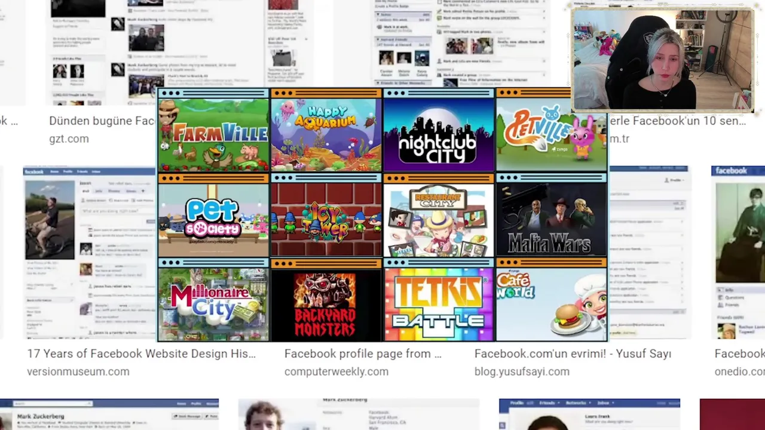Viewport: 765px width, 430px height.
Task: Open the 'Dünden bugüne Fac...' result title
Action: point(102,121)
